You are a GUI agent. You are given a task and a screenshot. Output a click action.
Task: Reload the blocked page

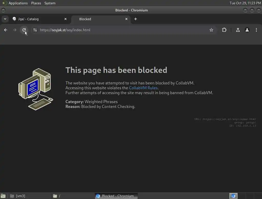(x=24, y=30)
